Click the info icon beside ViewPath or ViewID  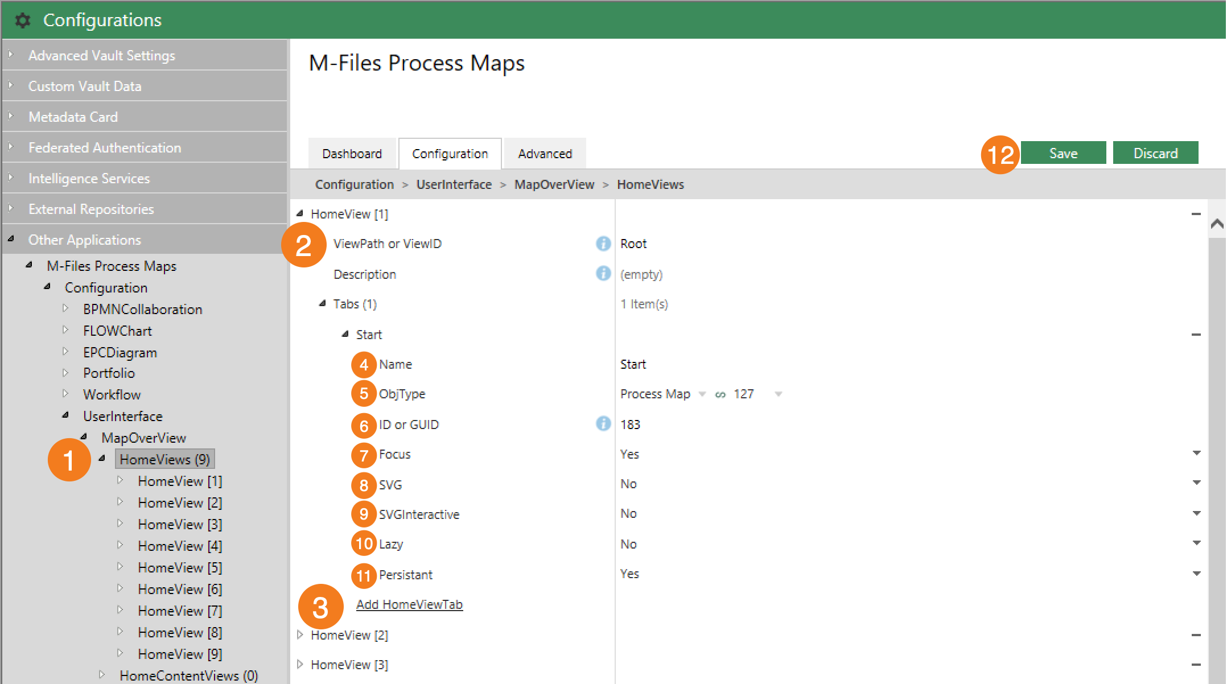coord(603,244)
